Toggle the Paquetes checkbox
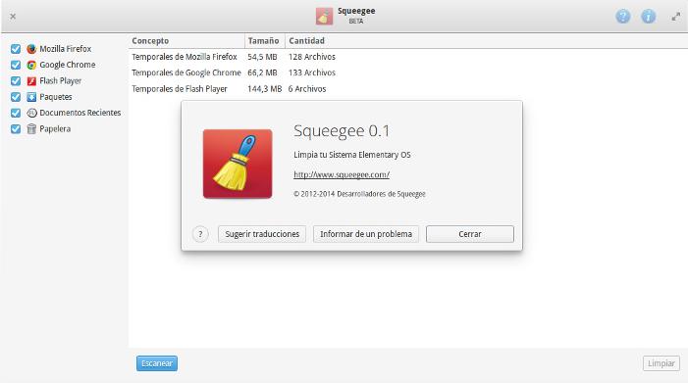This screenshot has width=688, height=383. point(16,97)
